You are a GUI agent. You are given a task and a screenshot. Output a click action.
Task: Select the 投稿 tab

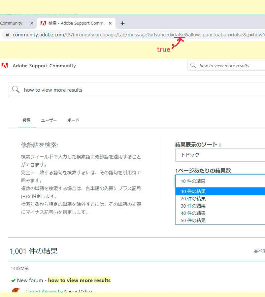point(26,120)
